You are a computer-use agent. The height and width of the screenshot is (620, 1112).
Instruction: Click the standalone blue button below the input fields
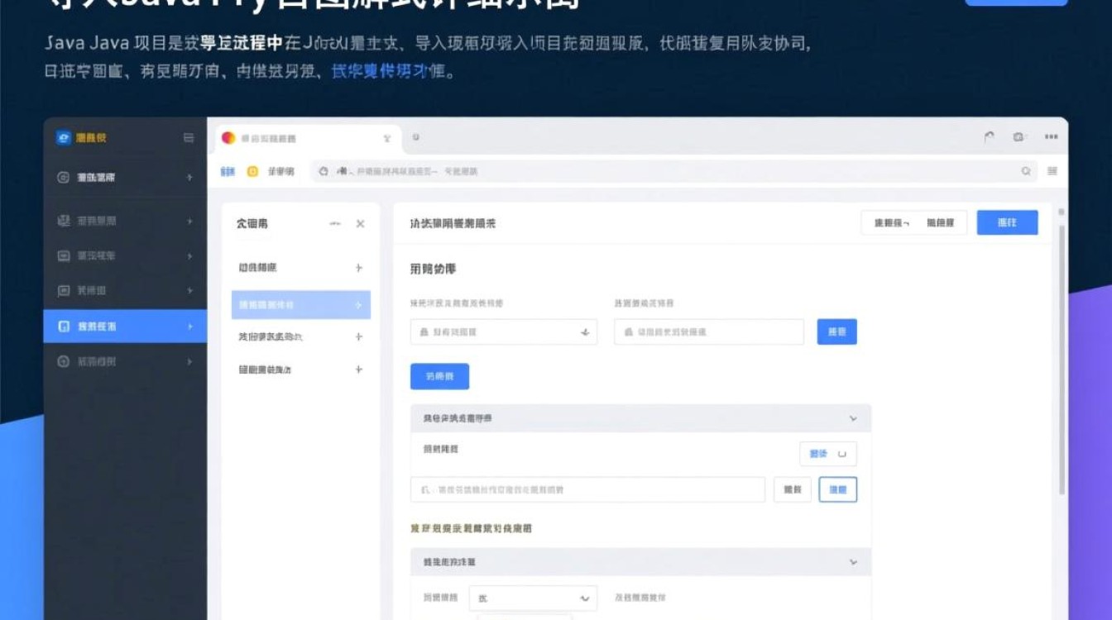point(439,376)
